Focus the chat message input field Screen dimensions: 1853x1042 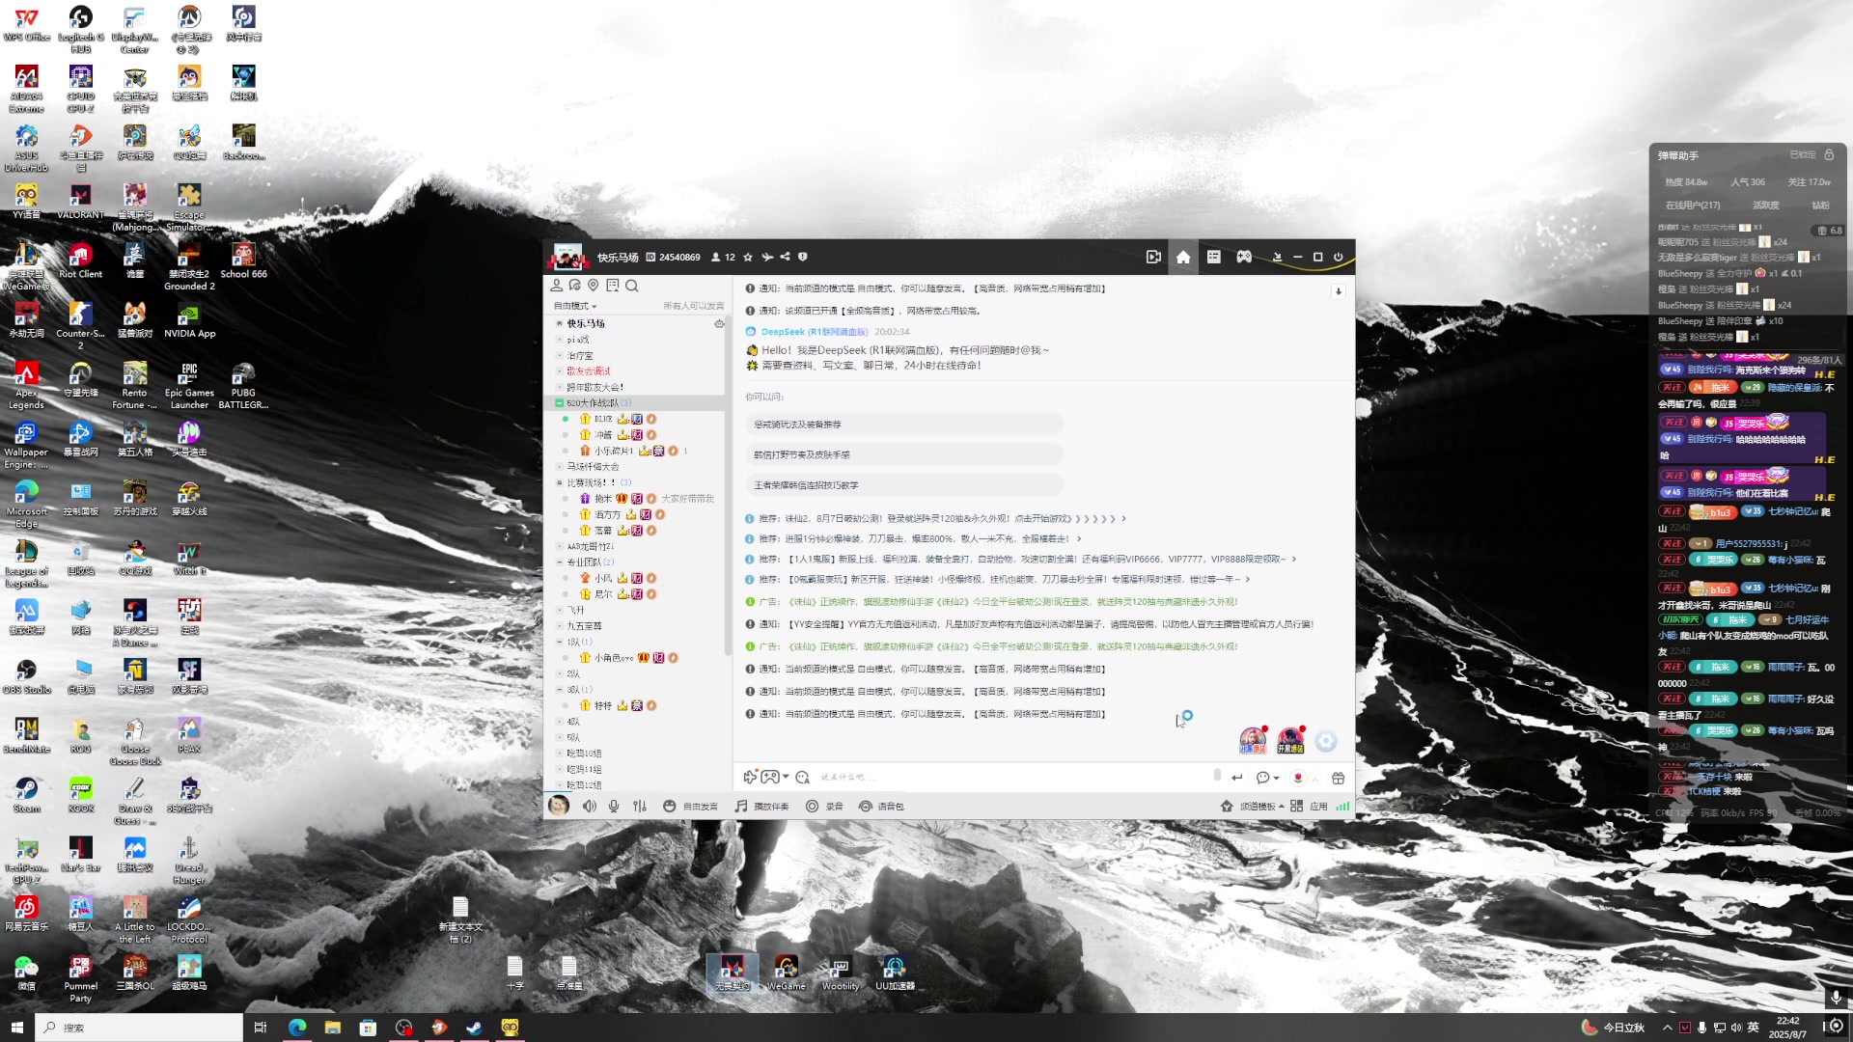pos(1013,777)
